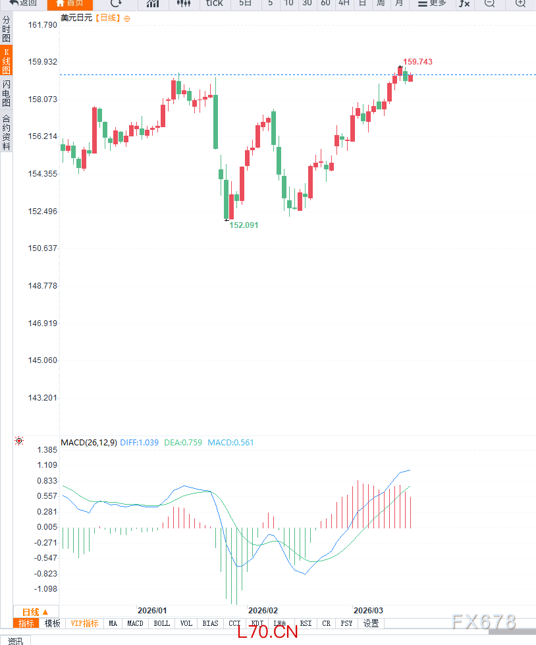The width and height of the screenshot is (536, 645).
Task: Go back with the 返回 button
Action: point(23,3)
